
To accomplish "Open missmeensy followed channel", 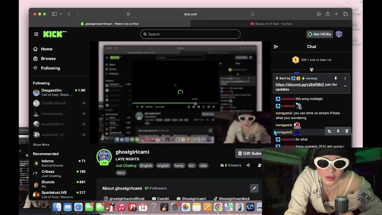I will click(x=59, y=113).
